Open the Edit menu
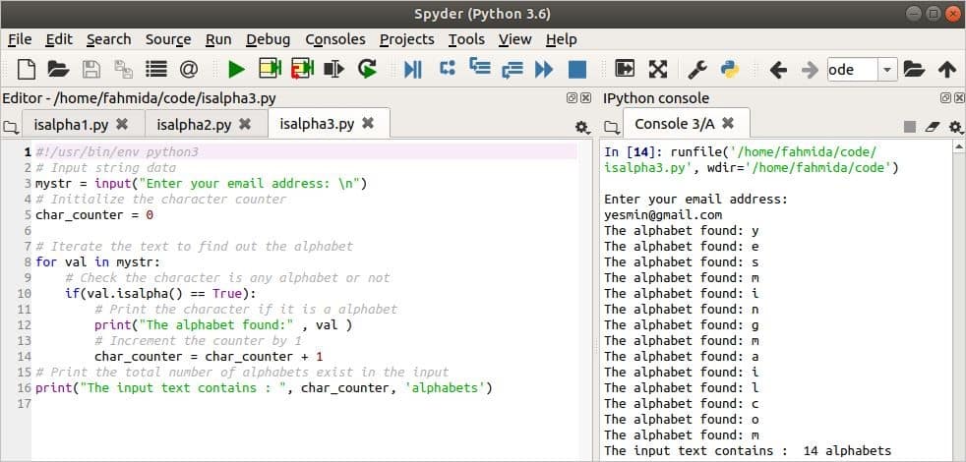This screenshot has height=462, width=966. coord(59,39)
